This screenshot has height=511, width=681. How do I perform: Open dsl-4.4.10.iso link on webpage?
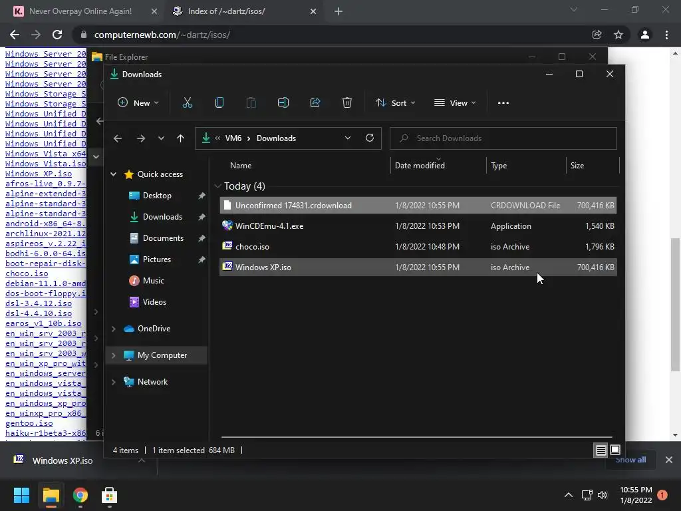pyautogui.click(x=39, y=314)
